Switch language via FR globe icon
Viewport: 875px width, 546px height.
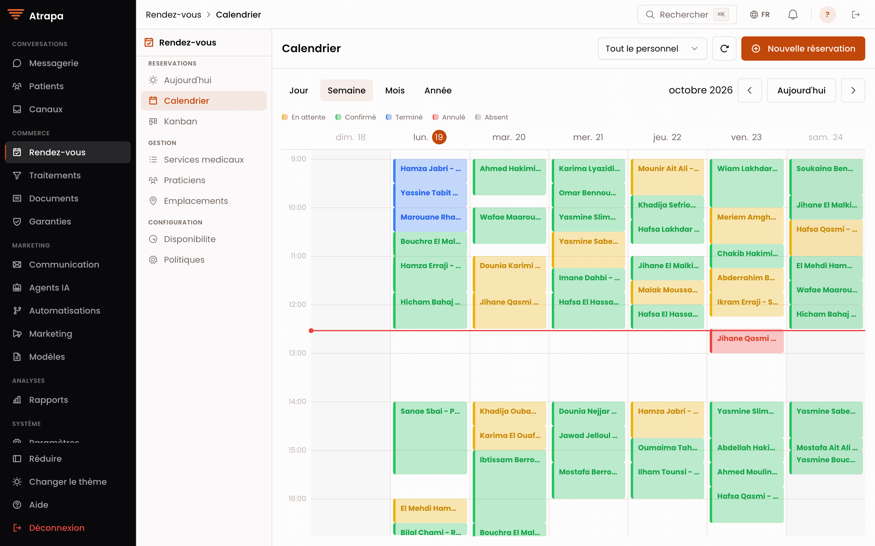(x=760, y=15)
